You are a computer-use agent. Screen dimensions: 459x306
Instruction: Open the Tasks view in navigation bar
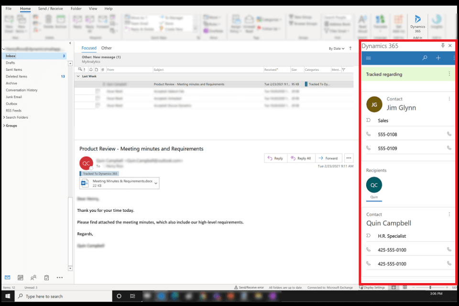click(x=46, y=277)
